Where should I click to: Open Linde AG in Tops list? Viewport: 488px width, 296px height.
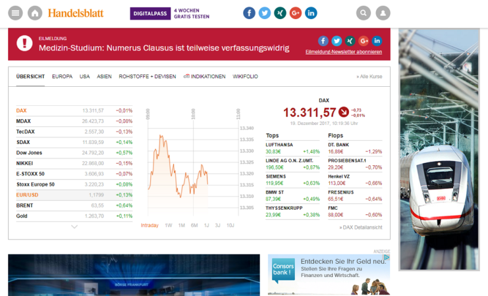click(x=292, y=164)
